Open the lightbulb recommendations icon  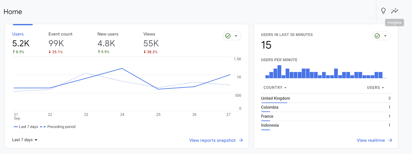point(383,11)
